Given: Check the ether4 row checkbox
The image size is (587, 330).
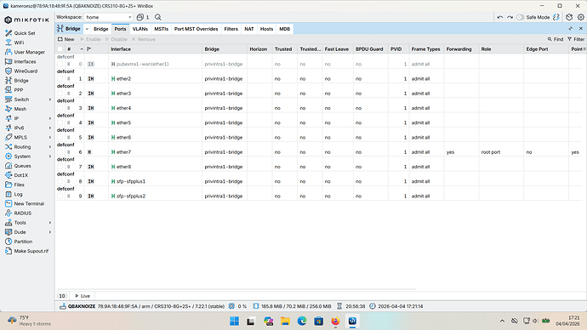Looking at the screenshot, I should click(x=60, y=108).
